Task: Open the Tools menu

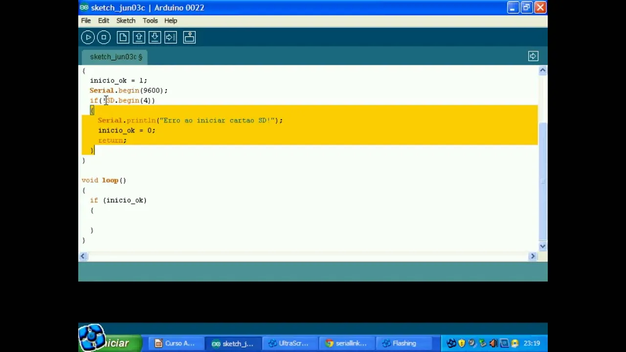Action: [150, 21]
